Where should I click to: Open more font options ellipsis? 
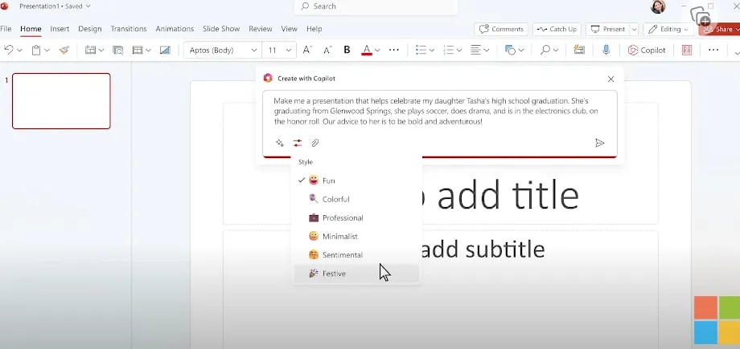[393, 50]
